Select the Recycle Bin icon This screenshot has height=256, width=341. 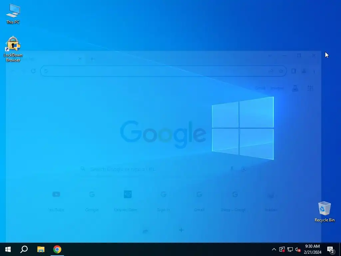pos(324,212)
